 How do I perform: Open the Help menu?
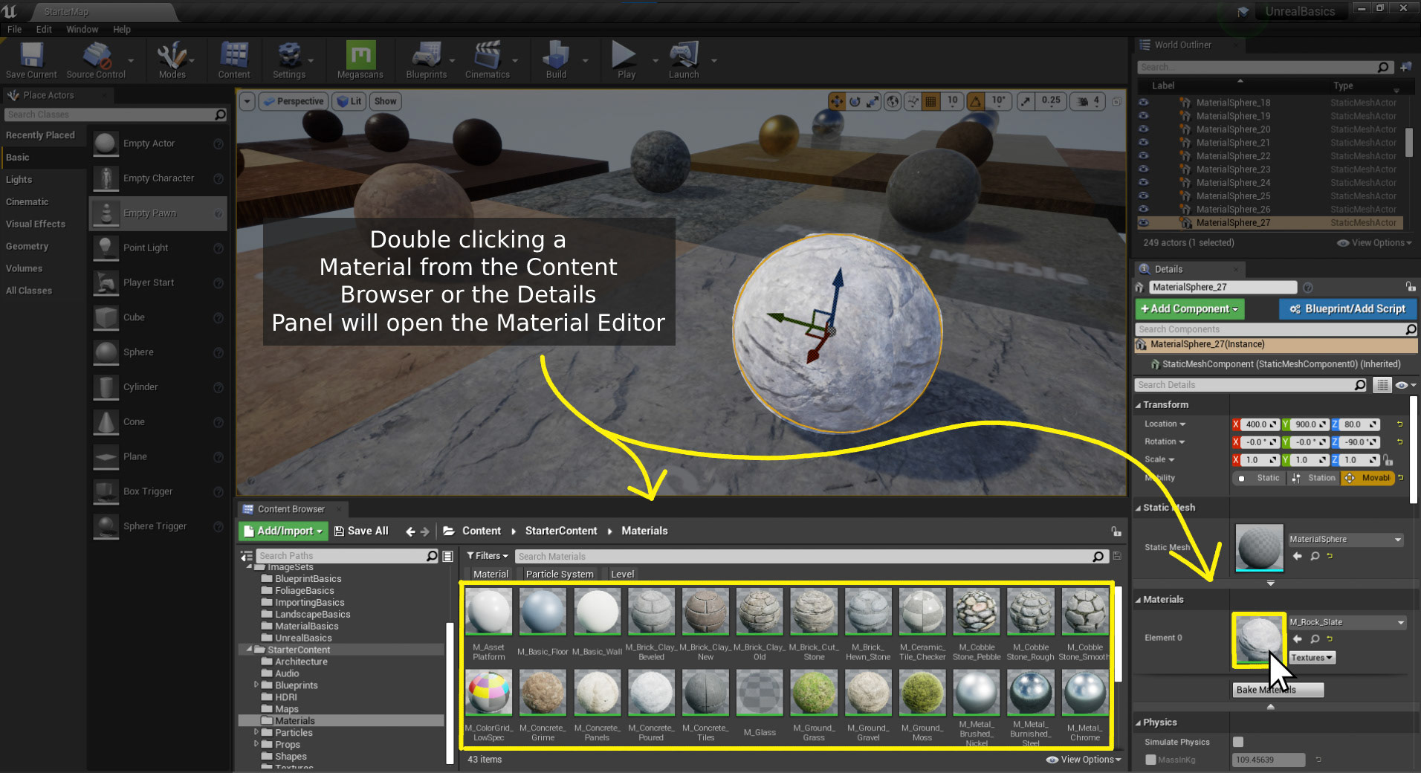(122, 29)
